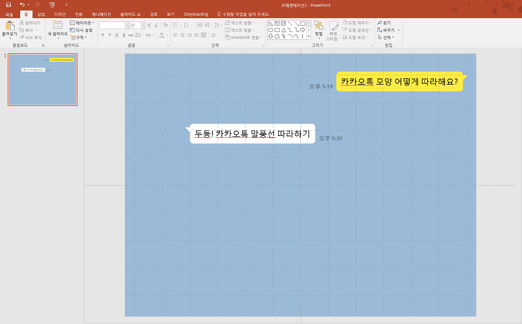Open the Section (구역) dropdown
This screenshot has width=522, height=324.
(79, 37)
